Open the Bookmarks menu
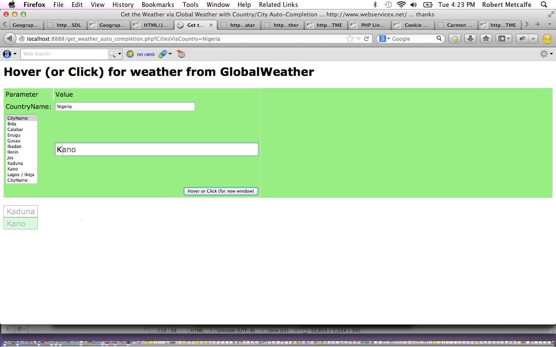556x347 pixels. pyautogui.click(x=158, y=5)
